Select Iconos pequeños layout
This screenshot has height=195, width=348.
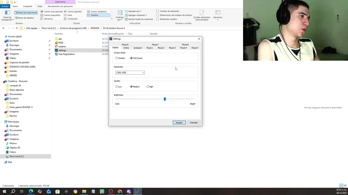point(50,15)
